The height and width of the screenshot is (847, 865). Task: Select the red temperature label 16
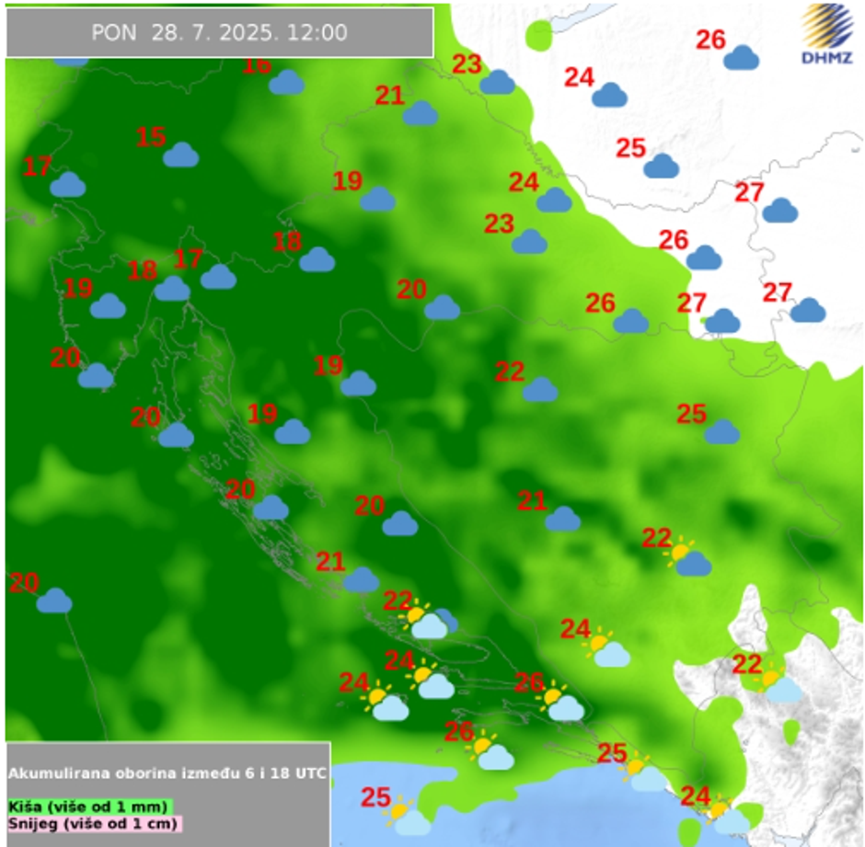pyautogui.click(x=257, y=65)
